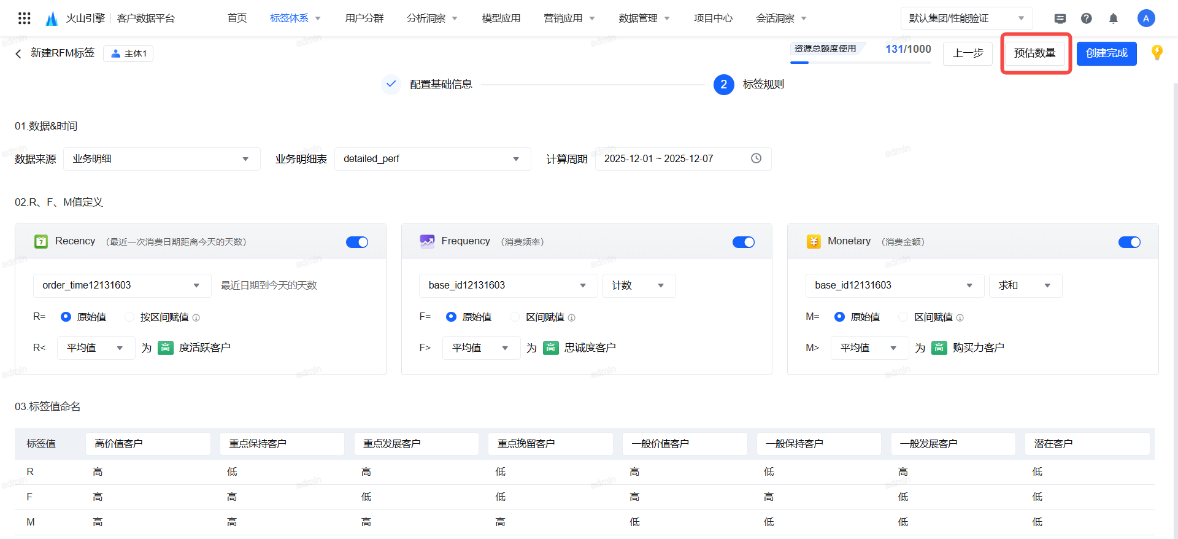1178x539 pixels.
Task: Select 区间赋值 radio under Monetary
Action: click(903, 317)
